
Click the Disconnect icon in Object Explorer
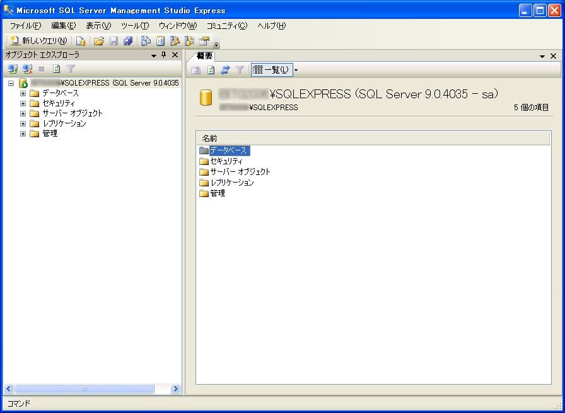pyautogui.click(x=27, y=69)
